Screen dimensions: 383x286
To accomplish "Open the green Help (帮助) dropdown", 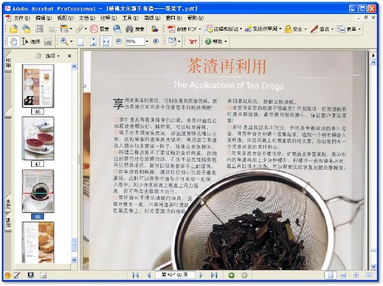I will (216, 41).
